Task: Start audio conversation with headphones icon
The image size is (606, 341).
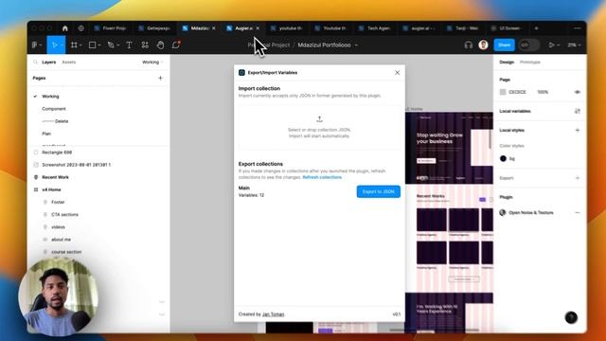Action: tap(469, 45)
